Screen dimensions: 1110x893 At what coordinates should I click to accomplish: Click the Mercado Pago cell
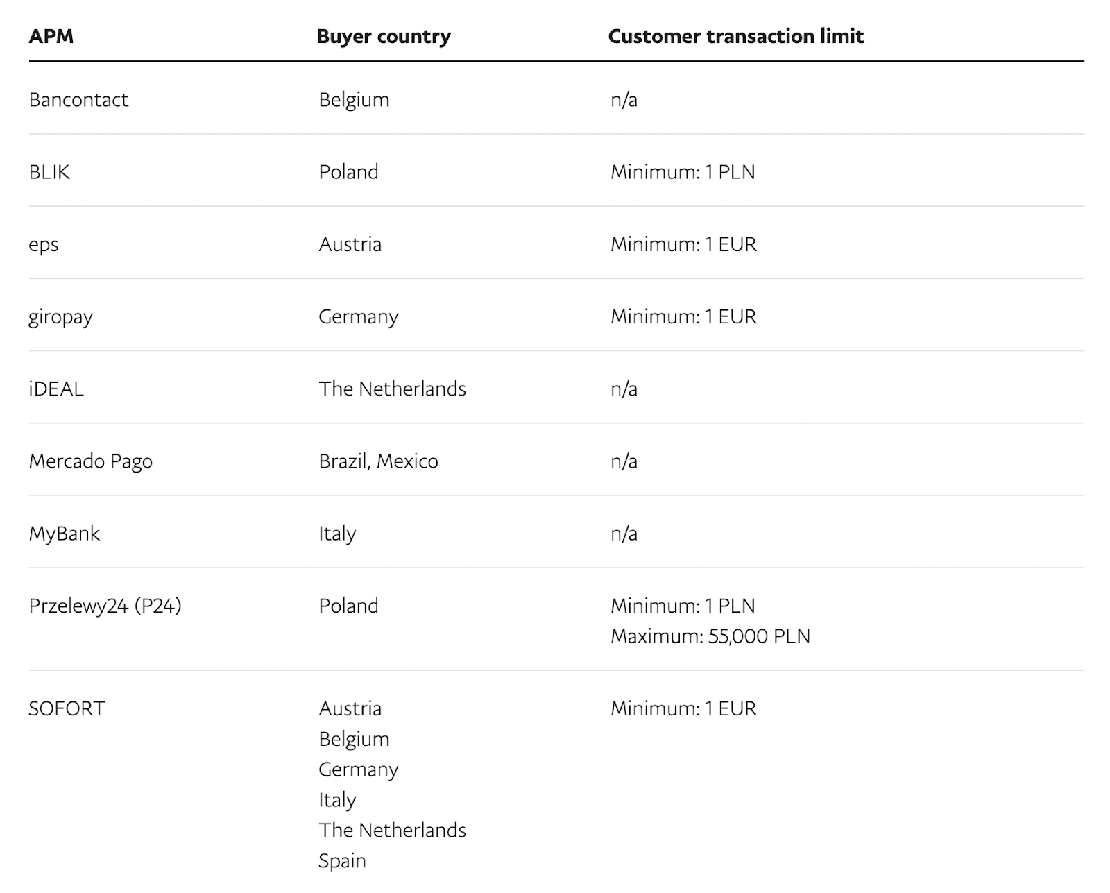[x=90, y=461]
